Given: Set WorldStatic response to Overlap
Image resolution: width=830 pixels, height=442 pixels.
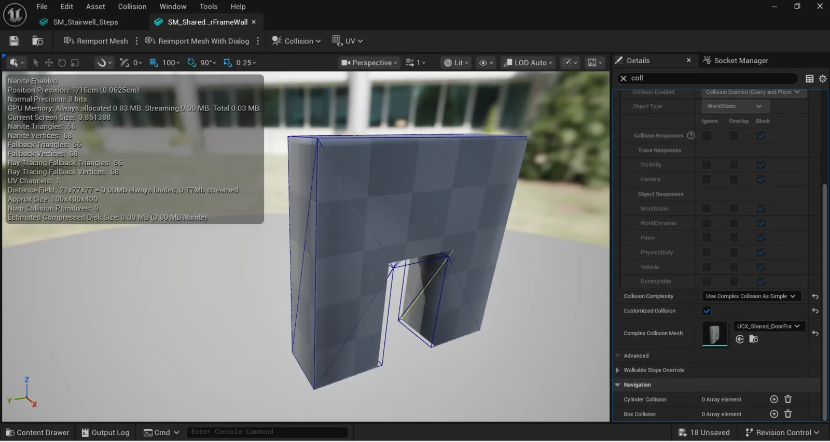Looking at the screenshot, I should (734, 208).
